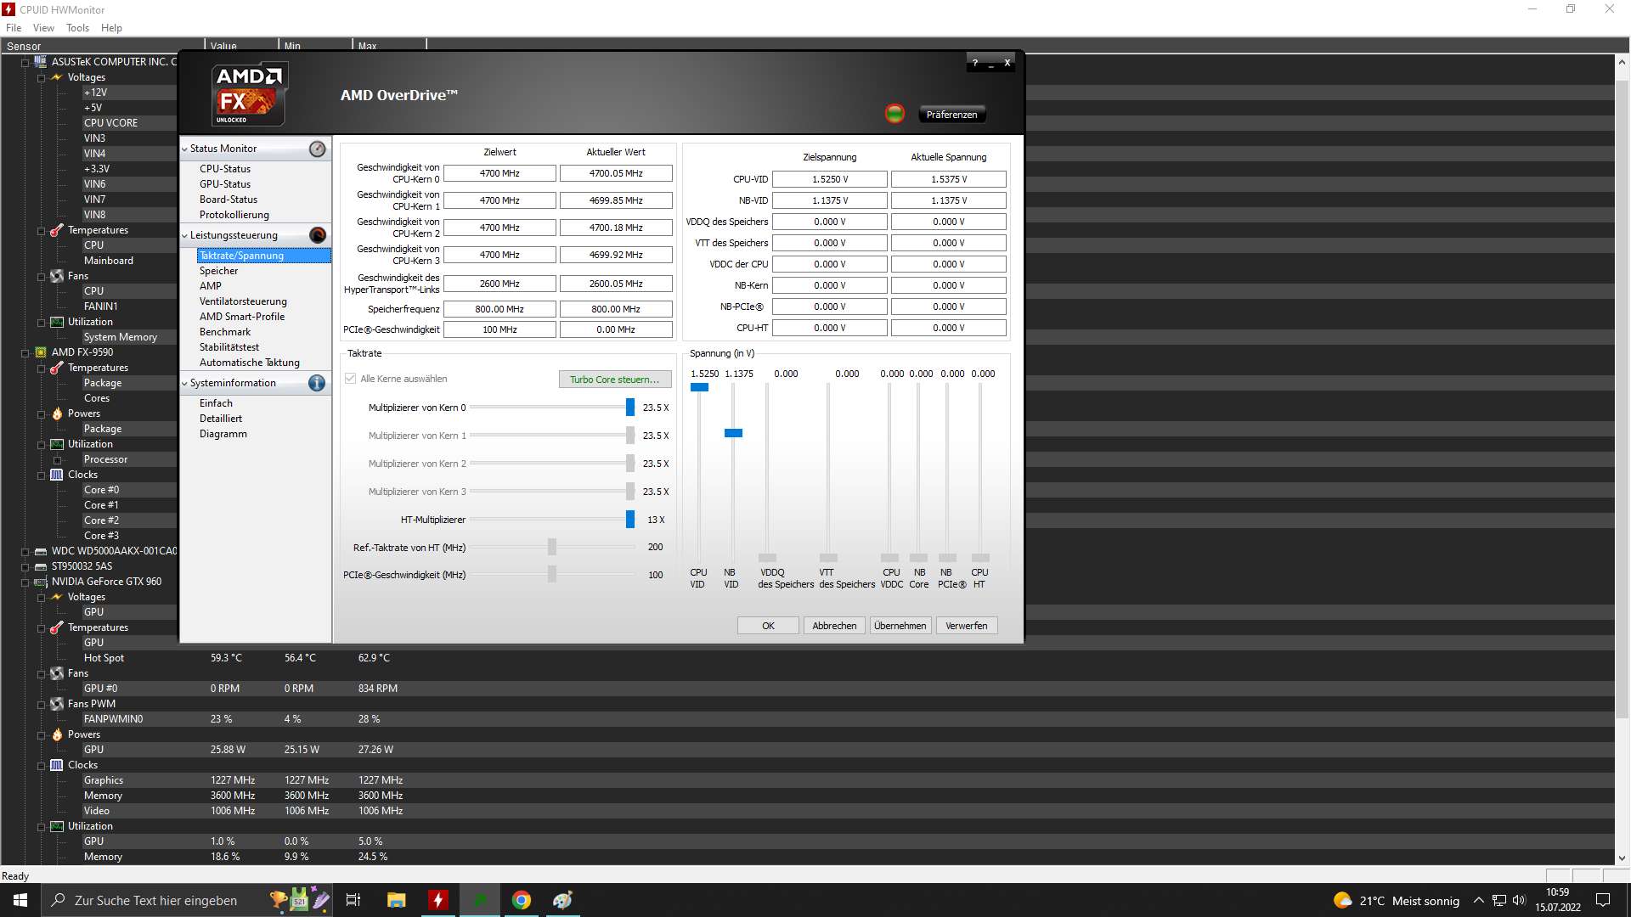This screenshot has width=1631, height=917.
Task: Click the Clocks icon under AMD FX-9590
Action: pyautogui.click(x=57, y=475)
